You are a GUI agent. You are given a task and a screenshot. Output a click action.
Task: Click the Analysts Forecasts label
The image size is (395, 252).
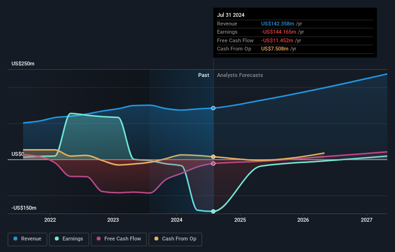[x=240, y=75]
